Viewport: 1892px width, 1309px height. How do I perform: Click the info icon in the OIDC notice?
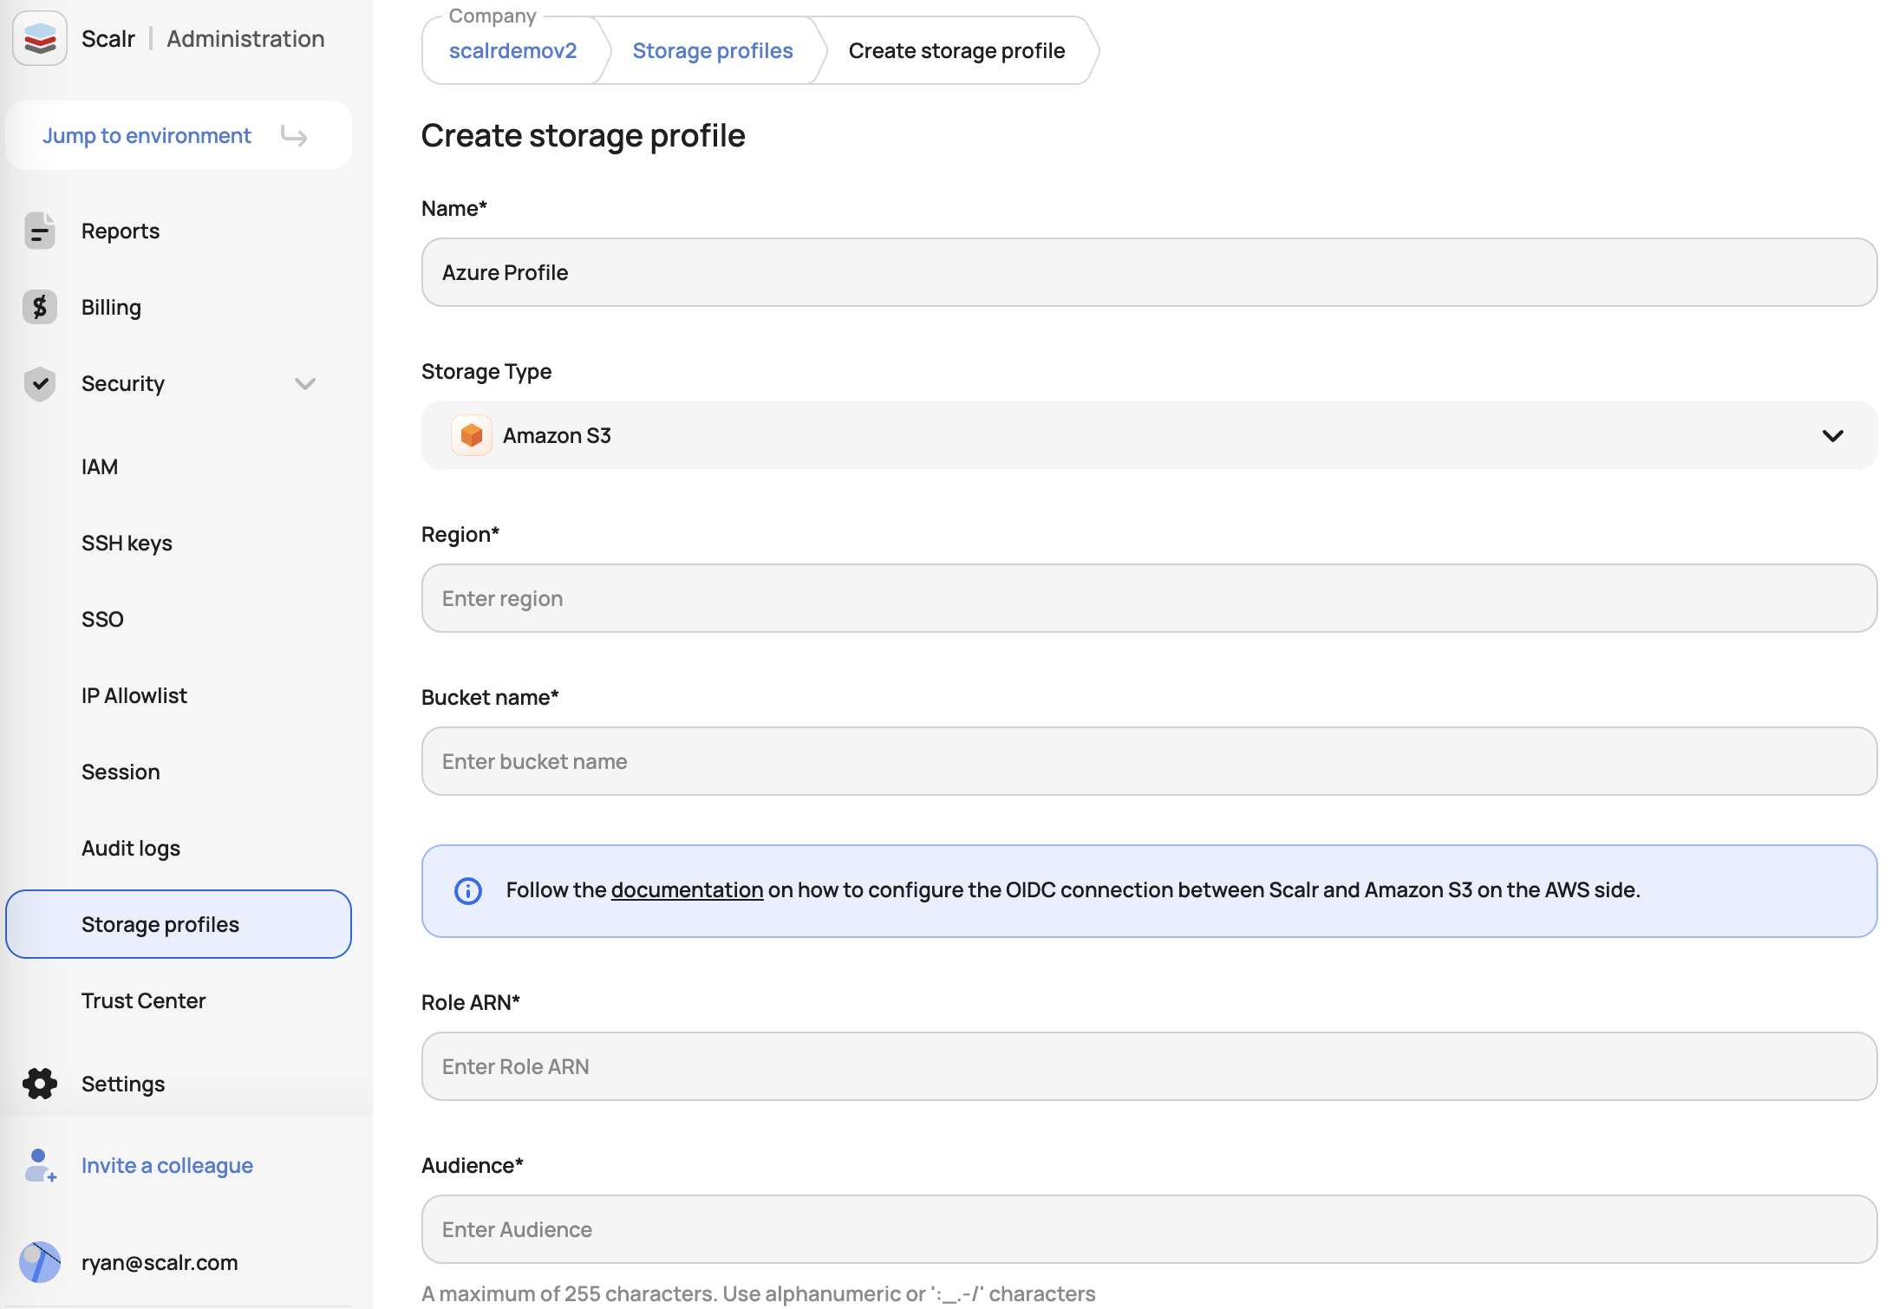pyautogui.click(x=468, y=890)
